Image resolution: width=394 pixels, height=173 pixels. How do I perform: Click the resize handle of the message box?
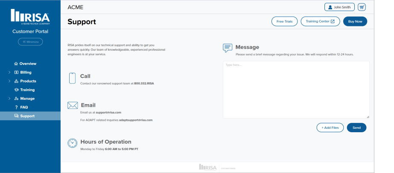(368, 116)
